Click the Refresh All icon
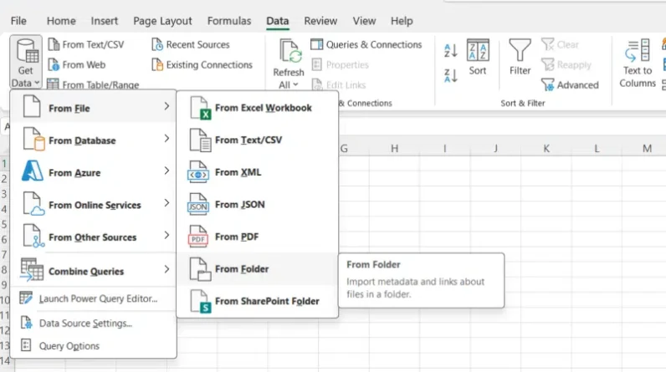Screen dimensions: 666x372 (290, 51)
